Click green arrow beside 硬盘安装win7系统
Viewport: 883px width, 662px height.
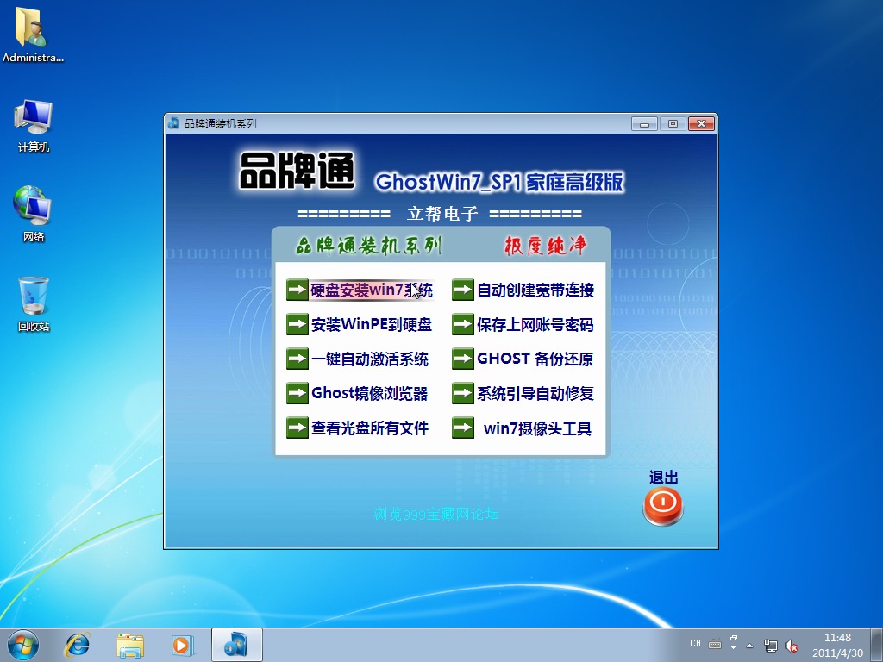pos(297,290)
